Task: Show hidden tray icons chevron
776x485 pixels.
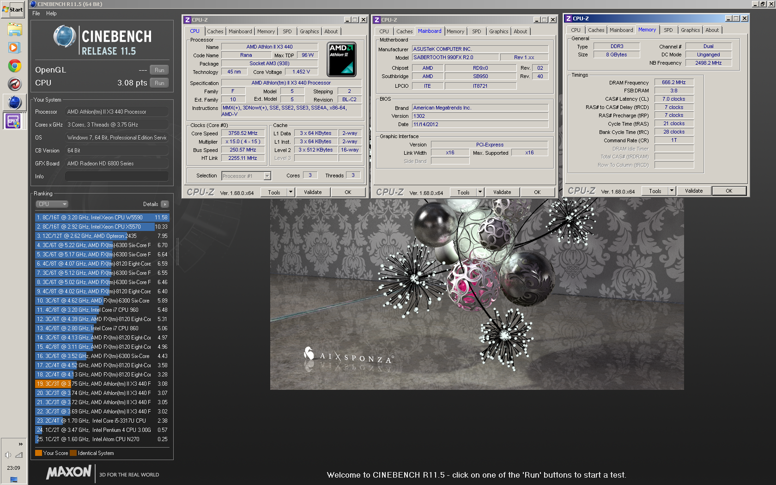Action: click(x=20, y=444)
